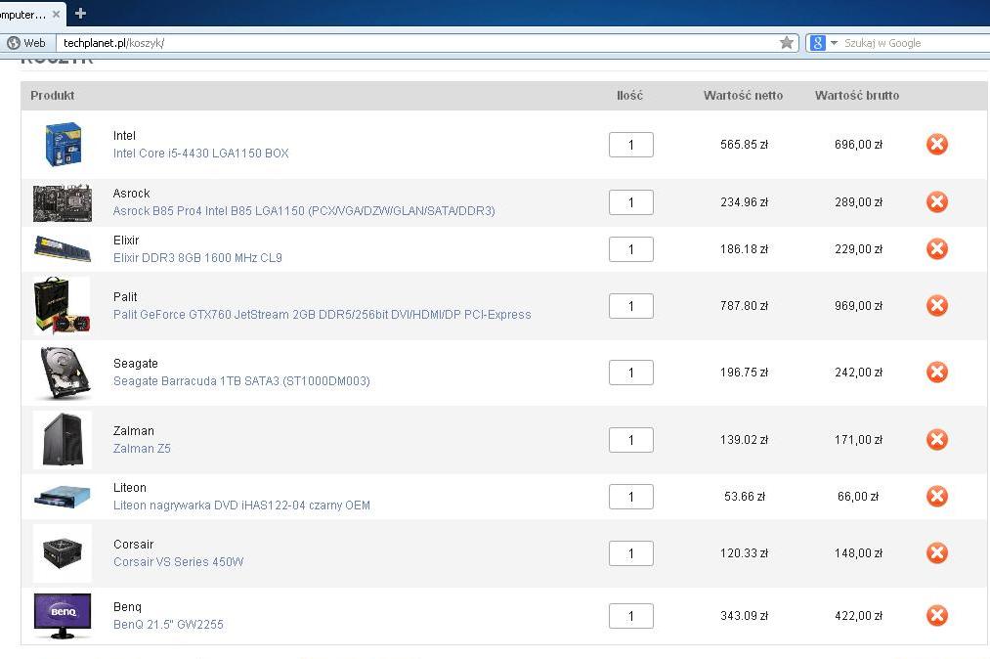The width and height of the screenshot is (990, 659).
Task: Edit quantity field for Palit GTX760
Action: click(630, 306)
